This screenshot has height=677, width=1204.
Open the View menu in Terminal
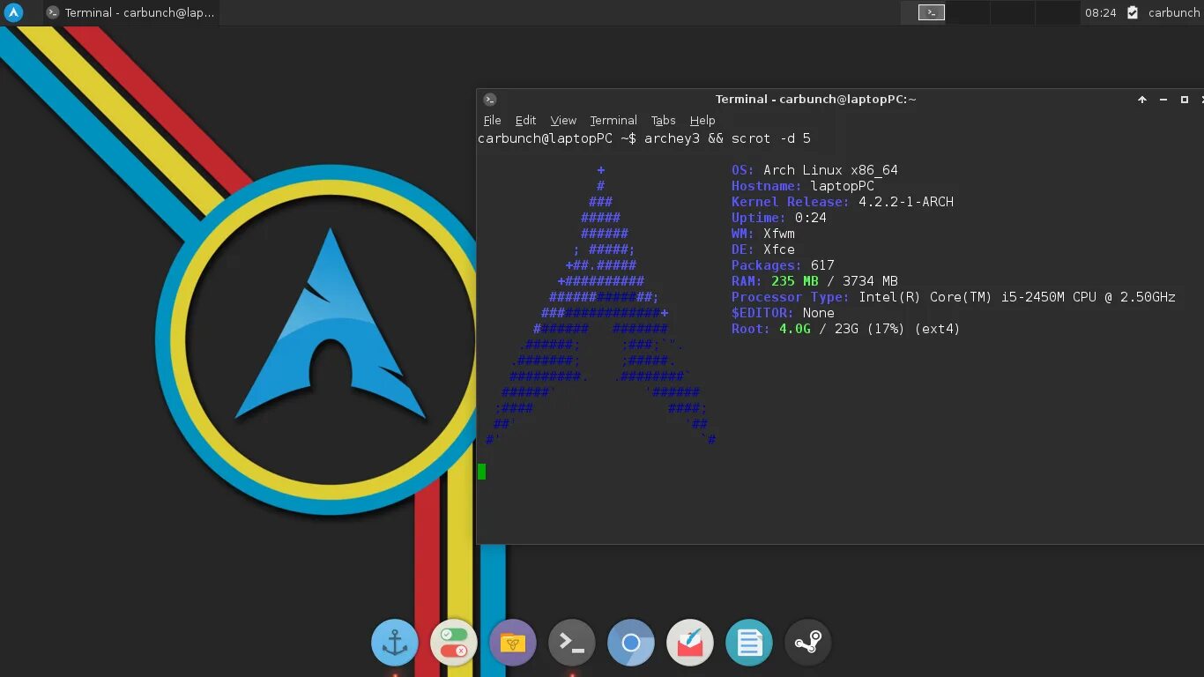coord(563,121)
